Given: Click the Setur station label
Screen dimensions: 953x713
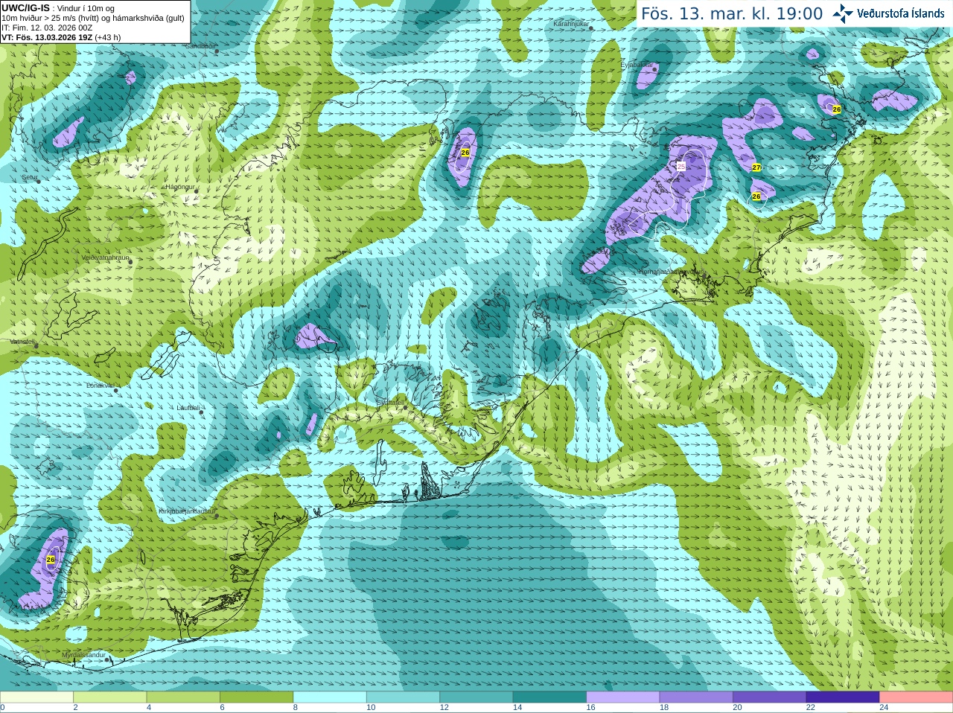Looking at the screenshot, I should point(30,178).
